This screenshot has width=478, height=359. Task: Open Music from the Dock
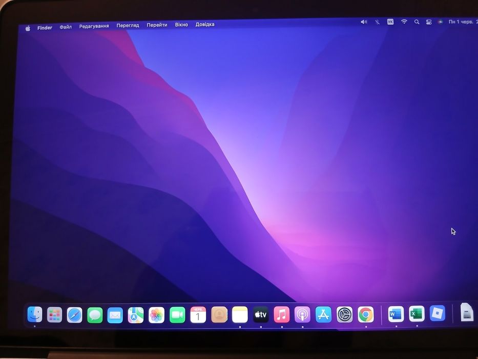[x=282, y=314]
